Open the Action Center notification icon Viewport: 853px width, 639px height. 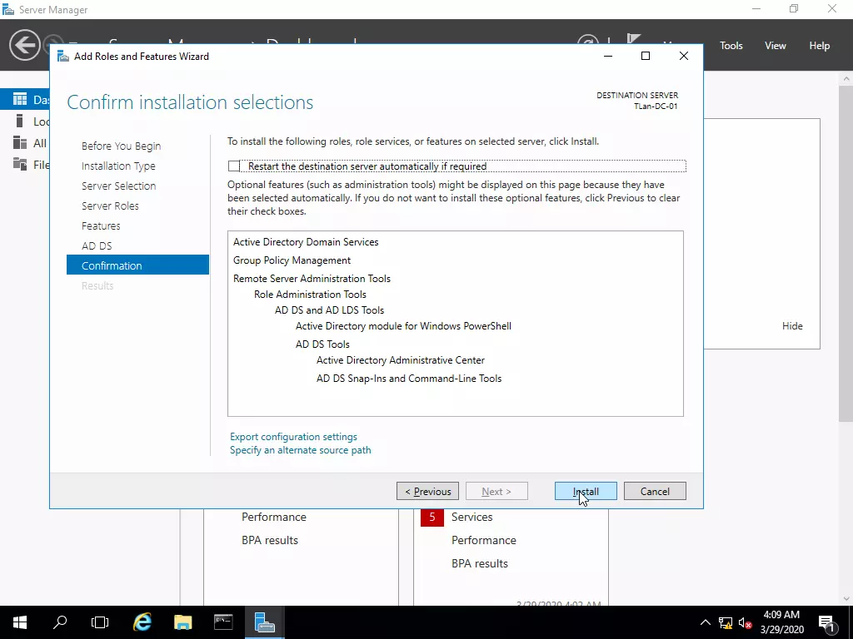click(827, 622)
